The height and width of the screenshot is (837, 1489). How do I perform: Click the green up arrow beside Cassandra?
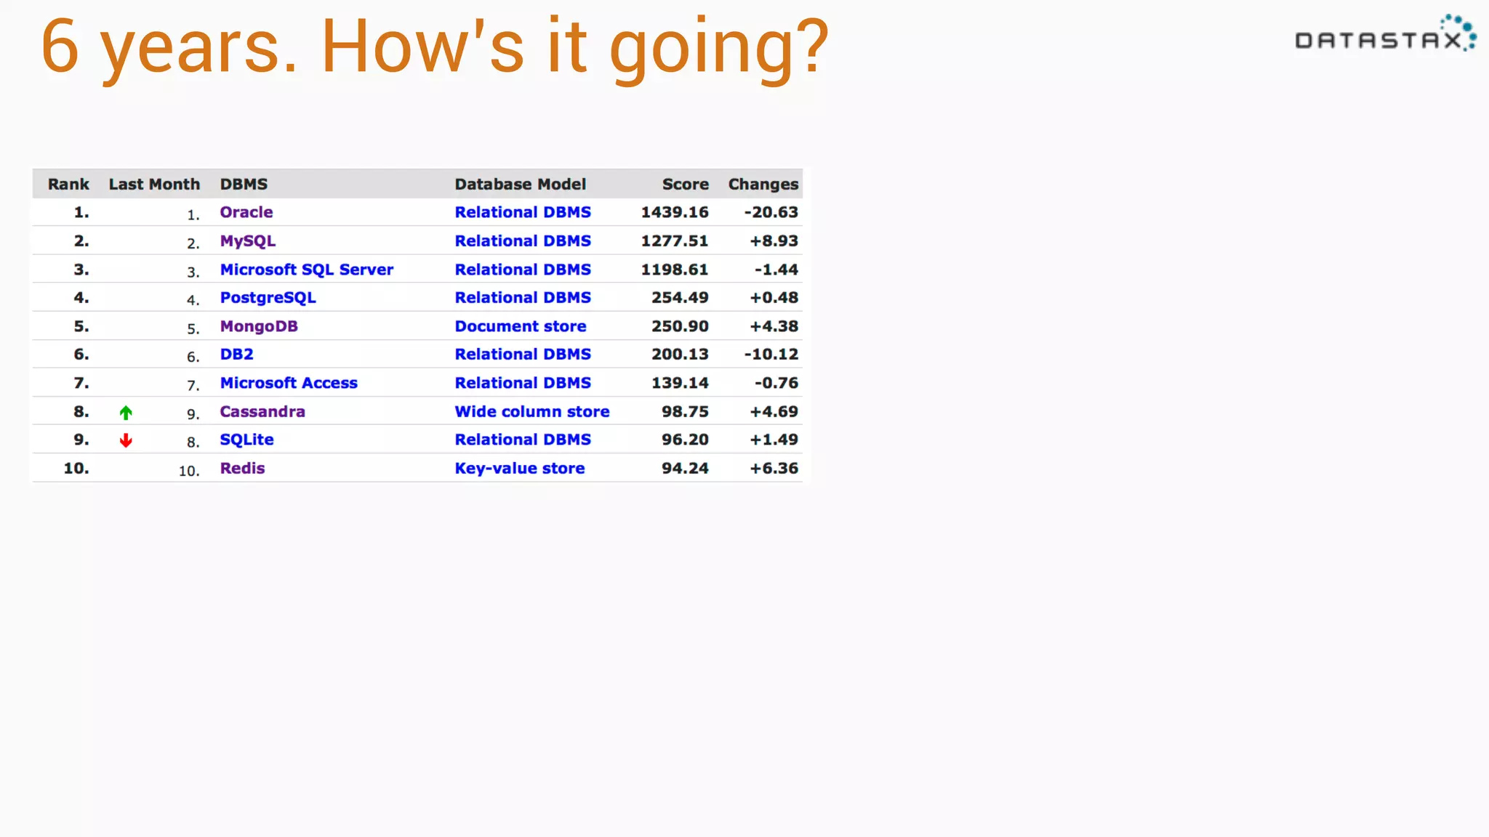126,413
